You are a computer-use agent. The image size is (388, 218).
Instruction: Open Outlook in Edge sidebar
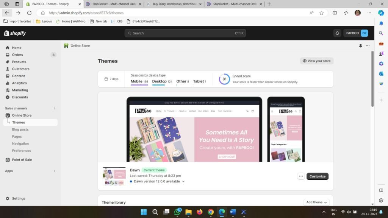pyautogui.click(x=381, y=74)
